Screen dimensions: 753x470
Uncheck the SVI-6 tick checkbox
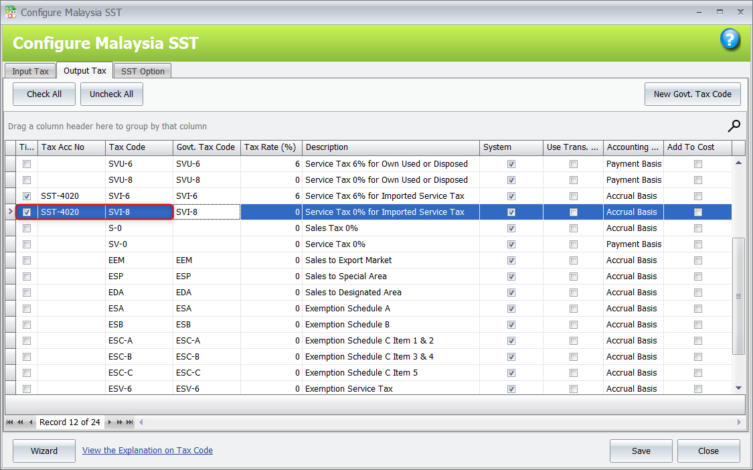[27, 196]
